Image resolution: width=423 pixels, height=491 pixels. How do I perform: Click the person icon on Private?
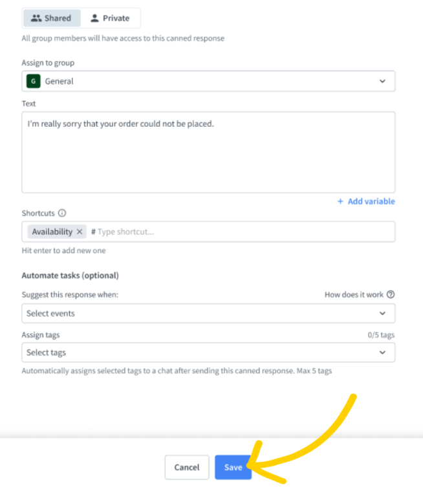94,18
